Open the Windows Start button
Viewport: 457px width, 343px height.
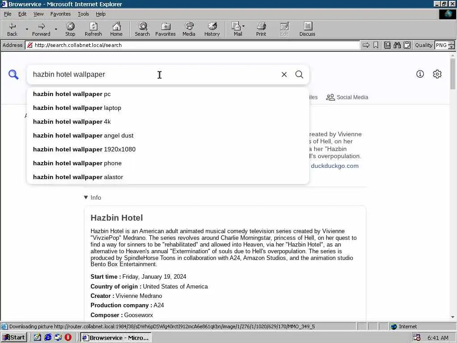point(14,338)
